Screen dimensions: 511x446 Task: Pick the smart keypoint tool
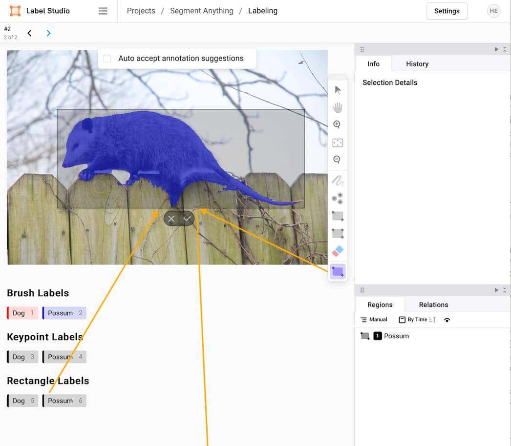[338, 199]
